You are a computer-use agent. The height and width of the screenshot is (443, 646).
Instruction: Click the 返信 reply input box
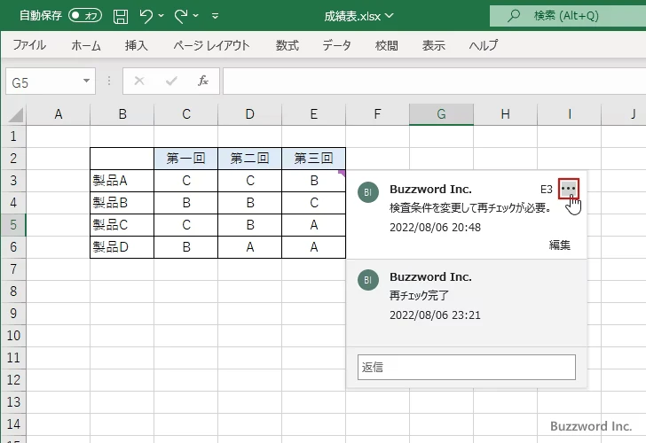467,367
